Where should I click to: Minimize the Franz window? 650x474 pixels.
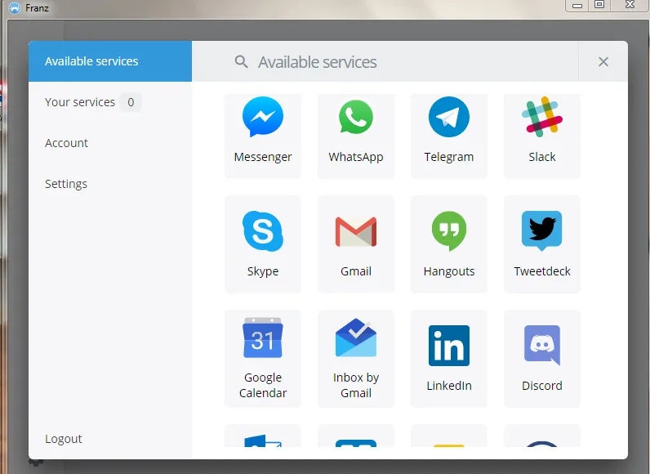point(577,6)
